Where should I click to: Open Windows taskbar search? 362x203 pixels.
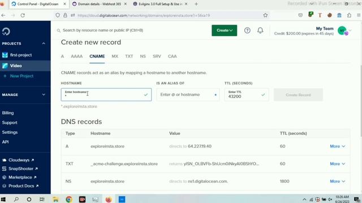click(16, 199)
